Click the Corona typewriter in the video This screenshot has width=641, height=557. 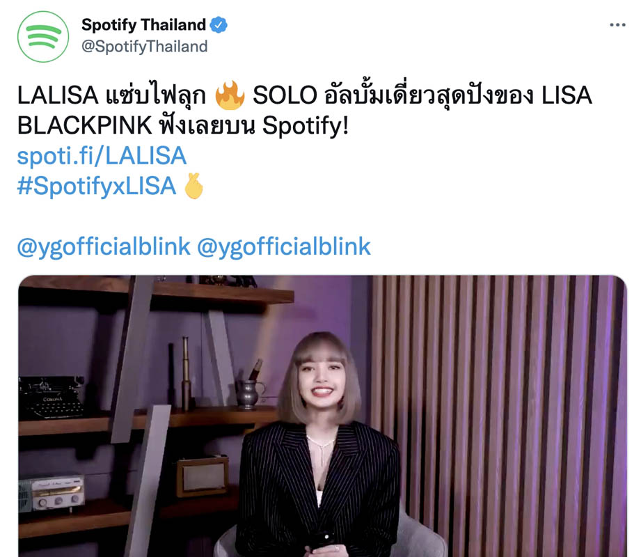pyautogui.click(x=51, y=398)
